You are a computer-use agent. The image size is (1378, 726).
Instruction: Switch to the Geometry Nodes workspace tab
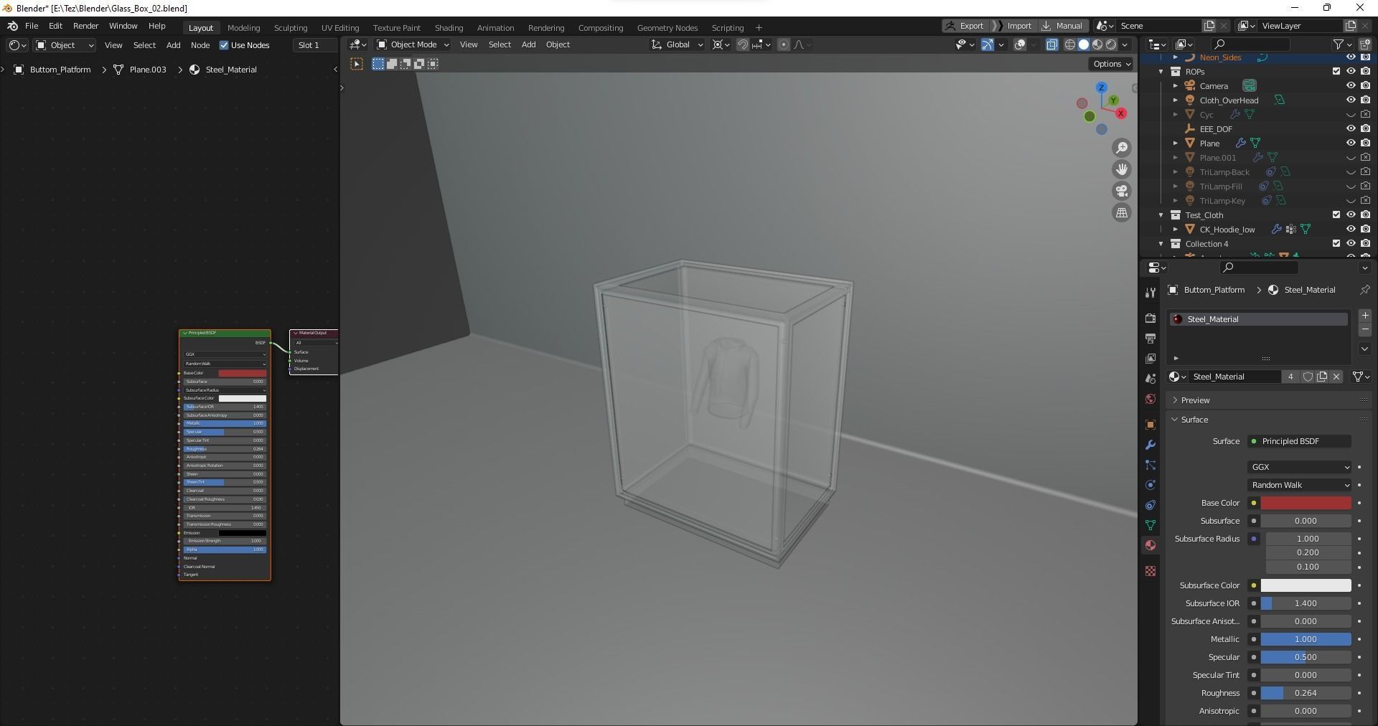(x=667, y=28)
